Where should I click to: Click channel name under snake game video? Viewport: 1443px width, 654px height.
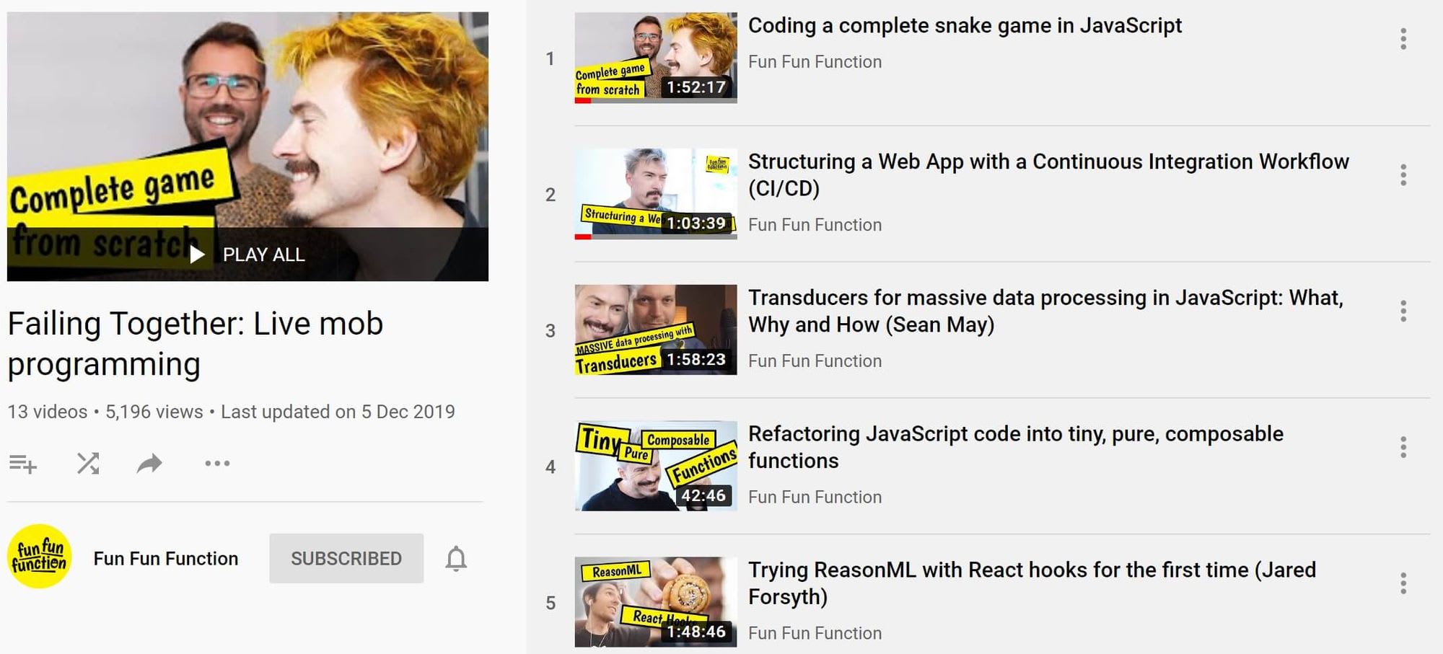click(815, 62)
